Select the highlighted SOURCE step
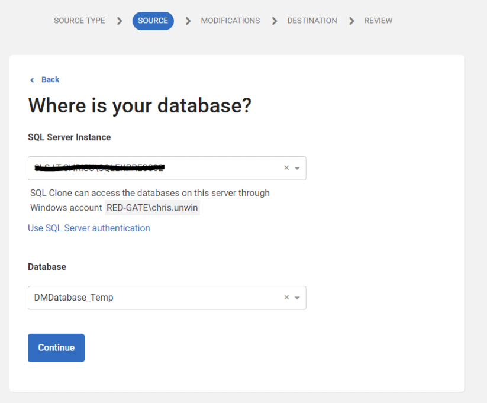The width and height of the screenshot is (487, 403). point(153,21)
